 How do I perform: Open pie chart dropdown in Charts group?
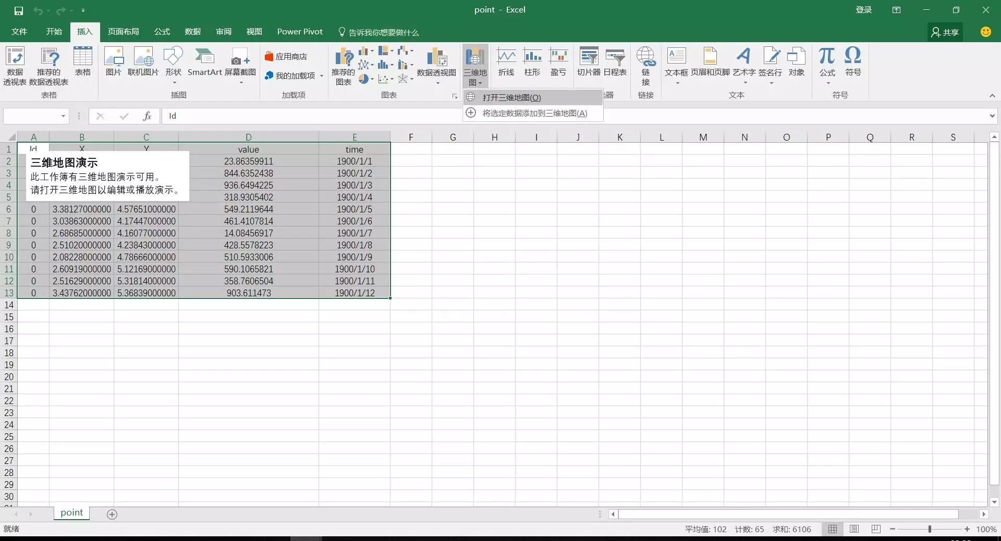tap(372, 79)
